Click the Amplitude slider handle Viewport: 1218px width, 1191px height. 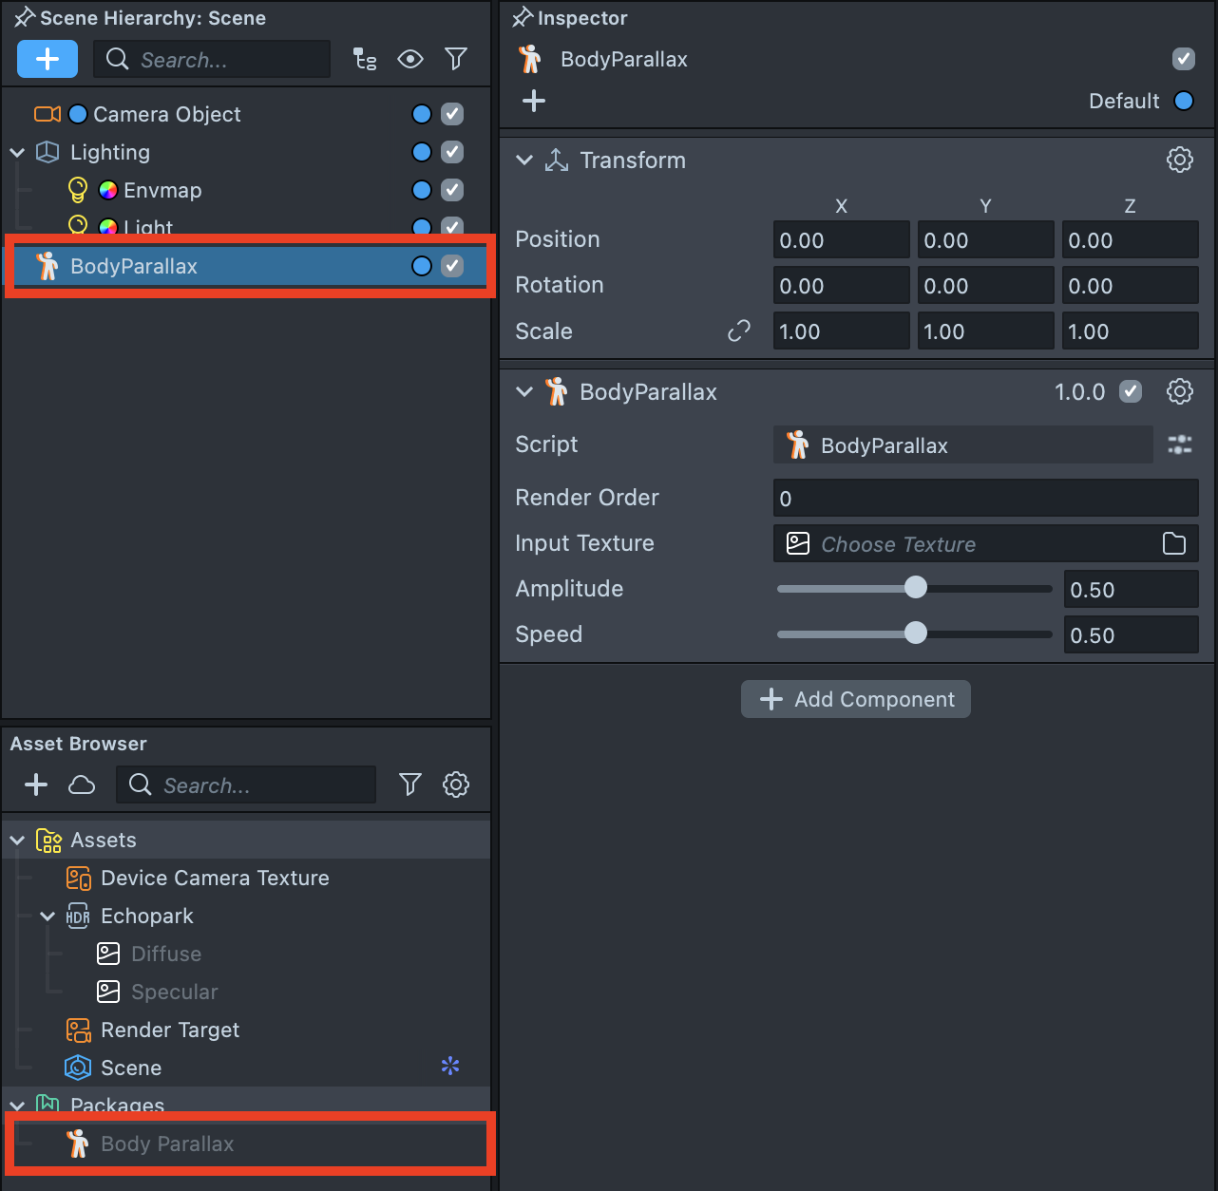tap(916, 587)
